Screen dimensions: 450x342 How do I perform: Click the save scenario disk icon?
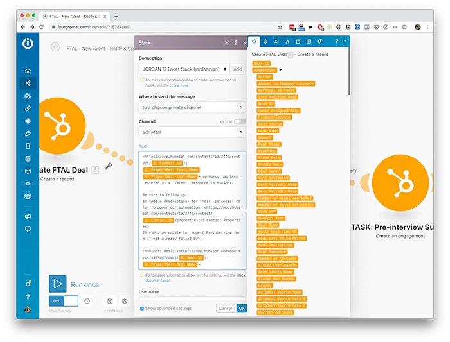pyautogui.click(x=110, y=301)
